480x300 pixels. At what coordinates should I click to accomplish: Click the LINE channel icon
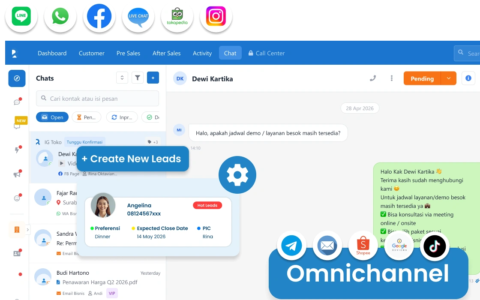point(21,16)
